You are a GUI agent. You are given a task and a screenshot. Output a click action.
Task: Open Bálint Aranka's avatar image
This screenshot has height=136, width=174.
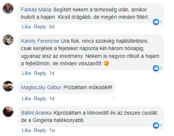click(x=8, y=112)
